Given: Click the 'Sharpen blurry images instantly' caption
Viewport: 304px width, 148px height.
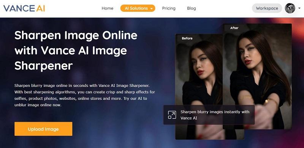Looking at the screenshot, I should (x=215, y=115).
